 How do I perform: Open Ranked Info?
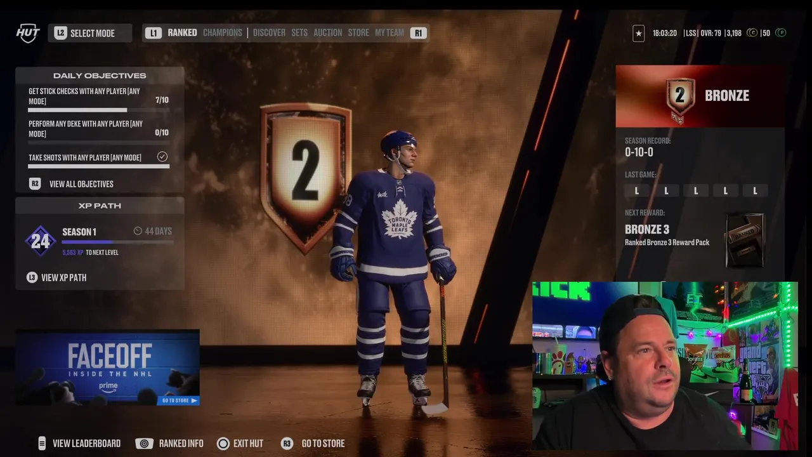(x=181, y=443)
